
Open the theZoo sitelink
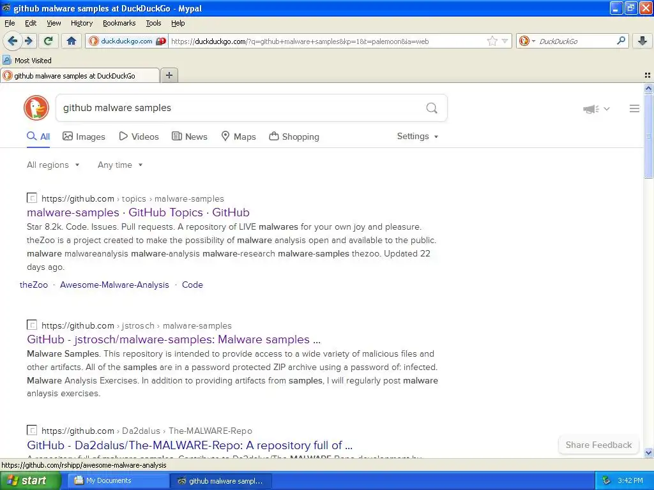(34, 285)
